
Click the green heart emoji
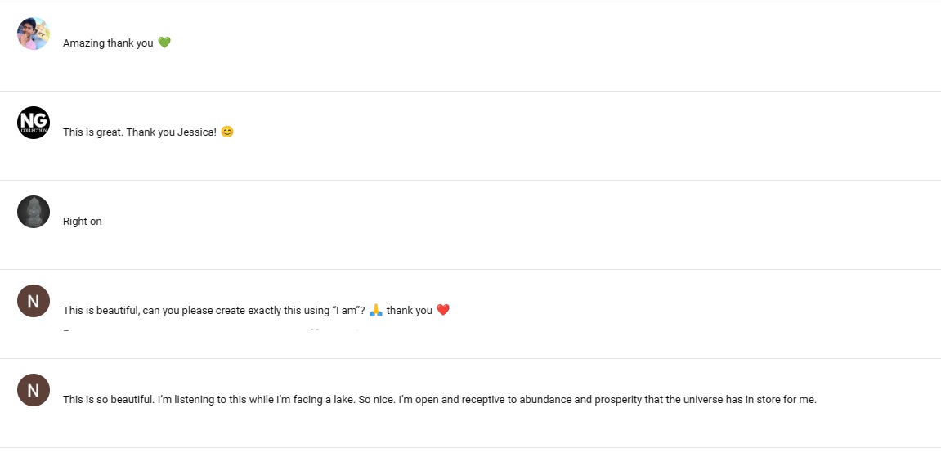164,43
